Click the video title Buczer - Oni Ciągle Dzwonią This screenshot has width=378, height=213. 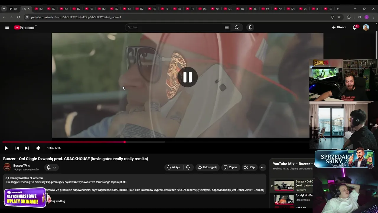point(76,159)
